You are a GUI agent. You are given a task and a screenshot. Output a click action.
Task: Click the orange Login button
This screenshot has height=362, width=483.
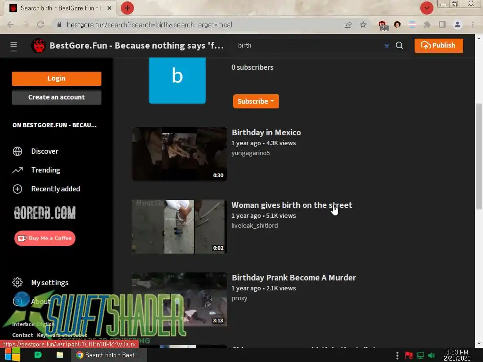coord(57,79)
